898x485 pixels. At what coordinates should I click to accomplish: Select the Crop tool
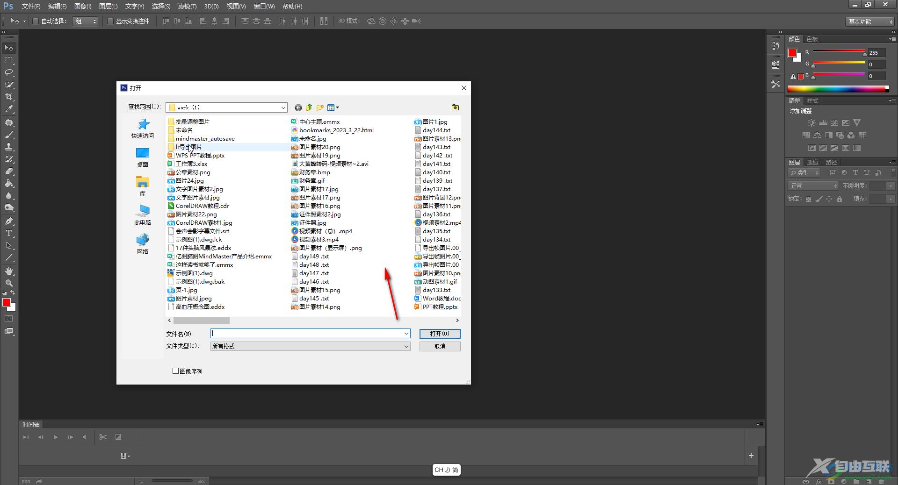pyautogui.click(x=9, y=97)
